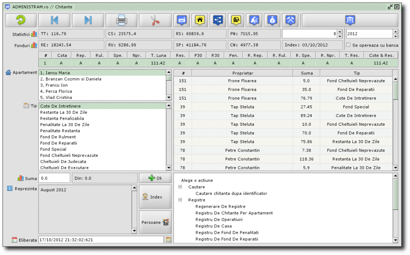This screenshot has width=410, height=255.
Task: Select Registru De Operatiuni action
Action: point(219,219)
